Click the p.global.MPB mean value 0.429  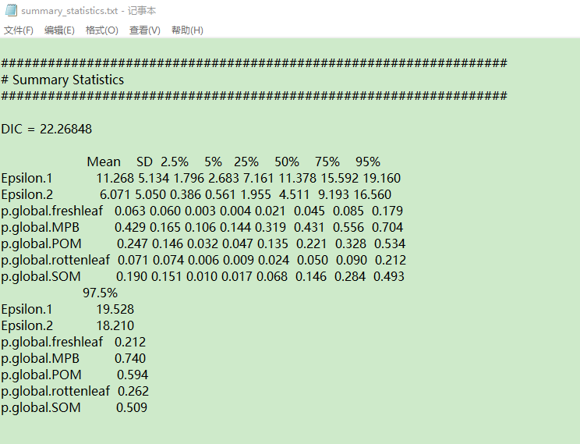tap(129, 227)
